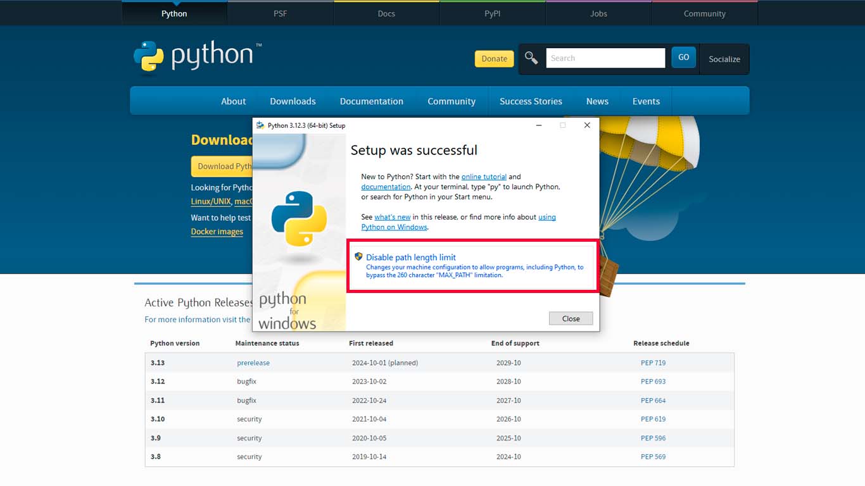Open the Success Stories menu item

click(x=531, y=101)
